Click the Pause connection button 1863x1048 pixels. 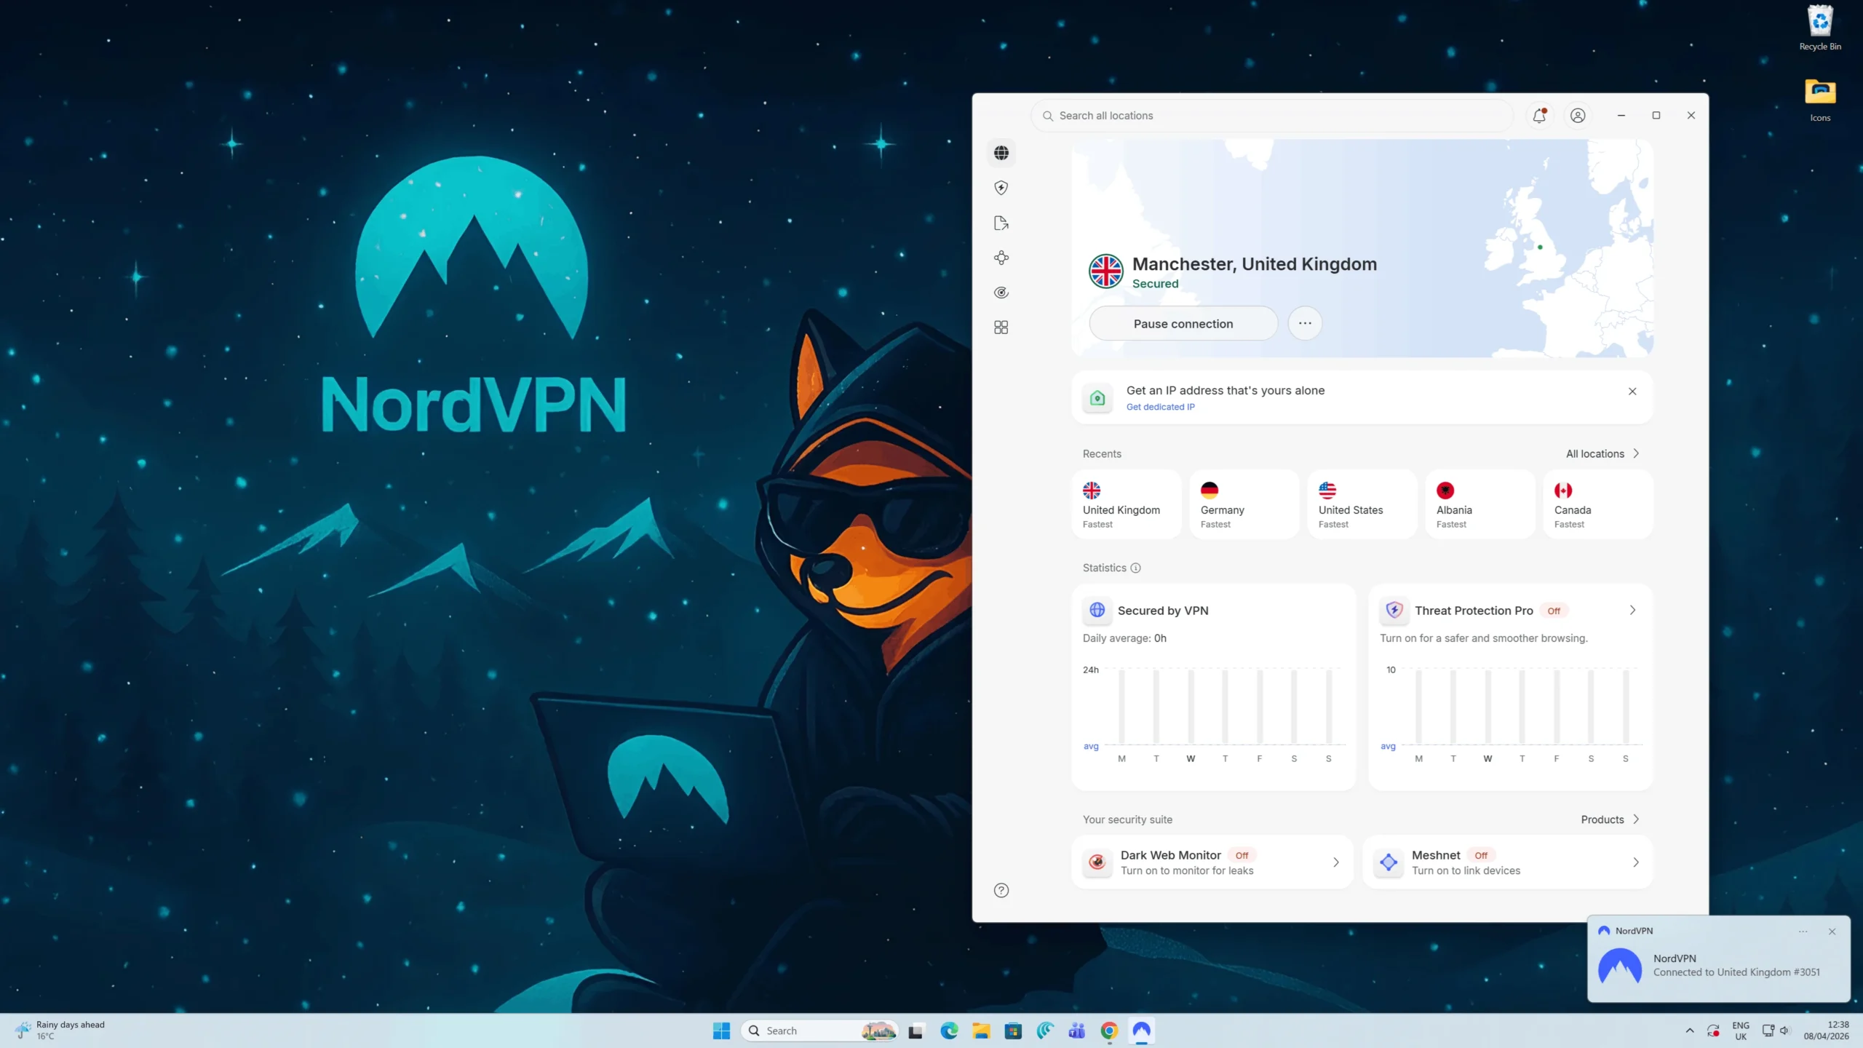[1183, 324]
